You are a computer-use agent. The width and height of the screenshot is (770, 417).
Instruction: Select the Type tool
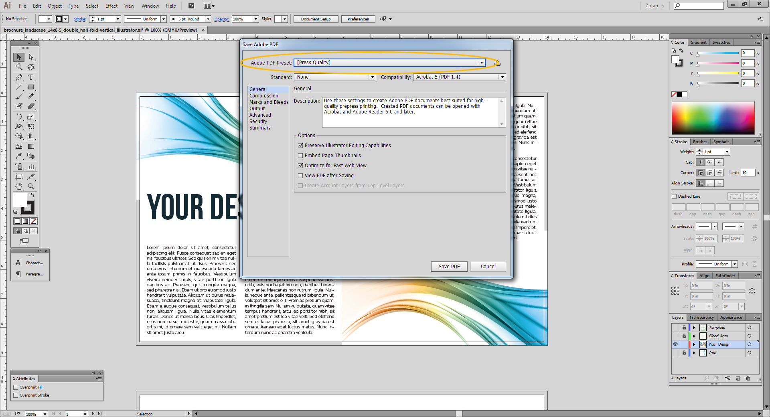[x=32, y=77]
